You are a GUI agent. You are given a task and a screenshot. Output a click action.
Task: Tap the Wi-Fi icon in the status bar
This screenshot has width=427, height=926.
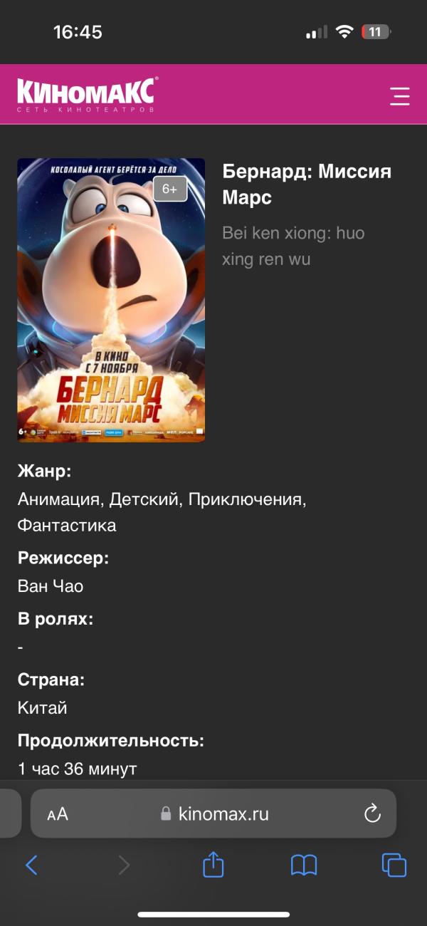coord(345,32)
